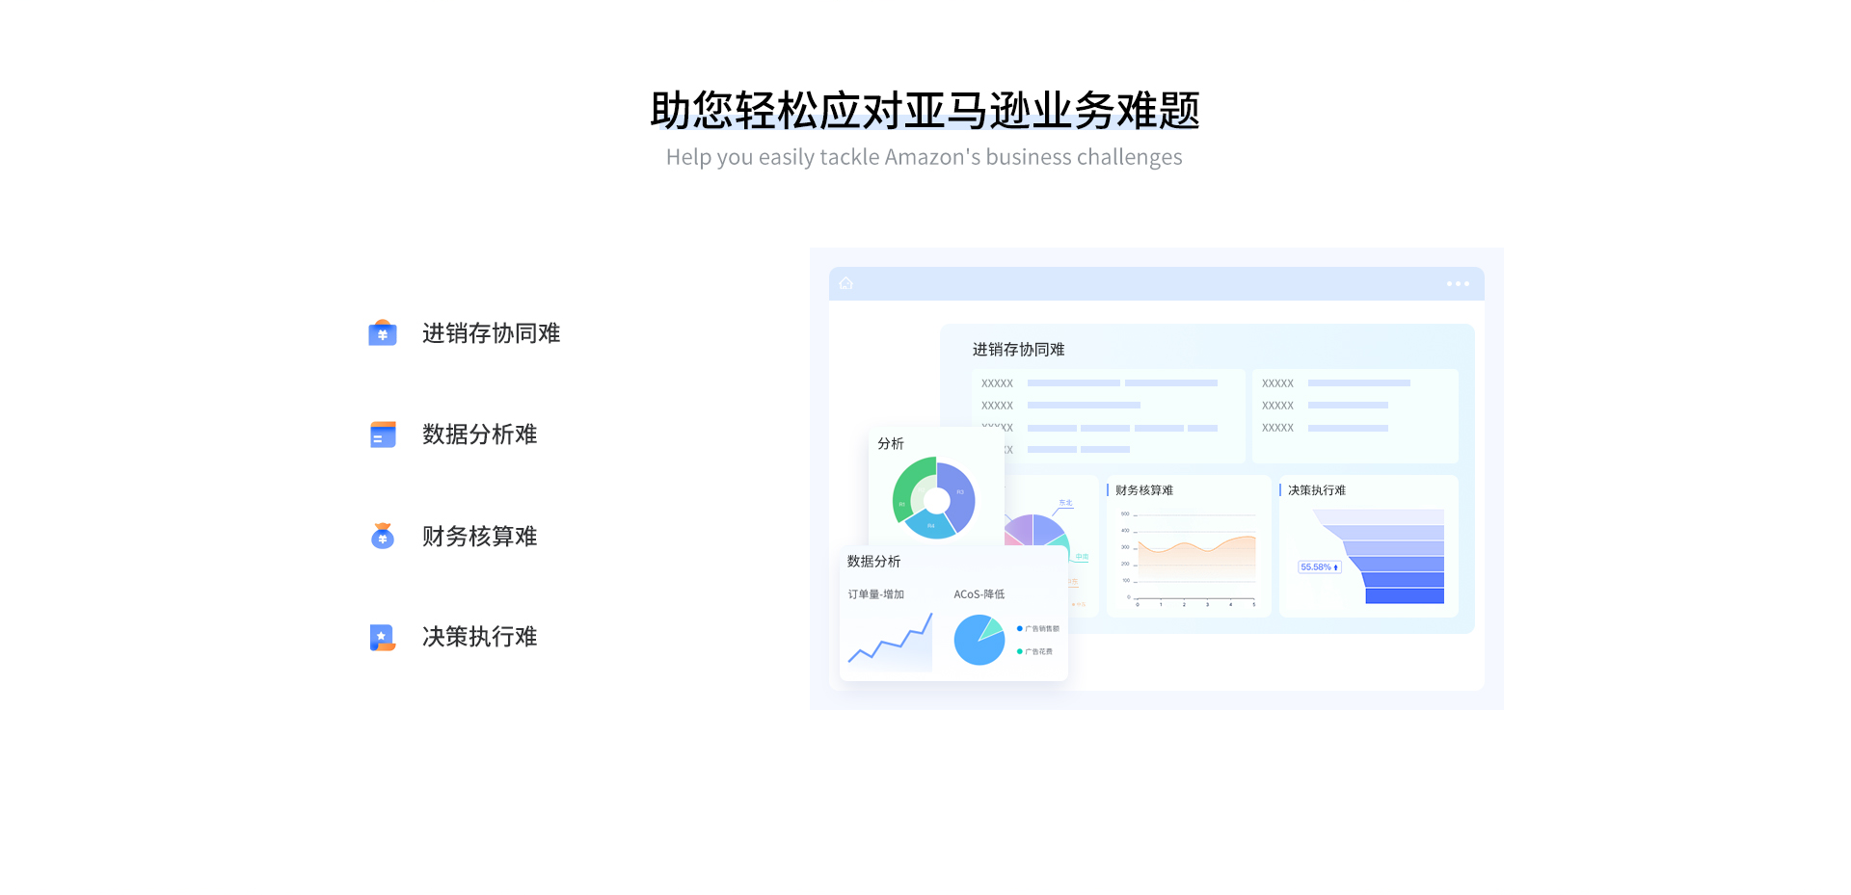Click the green-blue donut chart under 分析
The width and height of the screenshot is (1851, 895).
tap(933, 498)
